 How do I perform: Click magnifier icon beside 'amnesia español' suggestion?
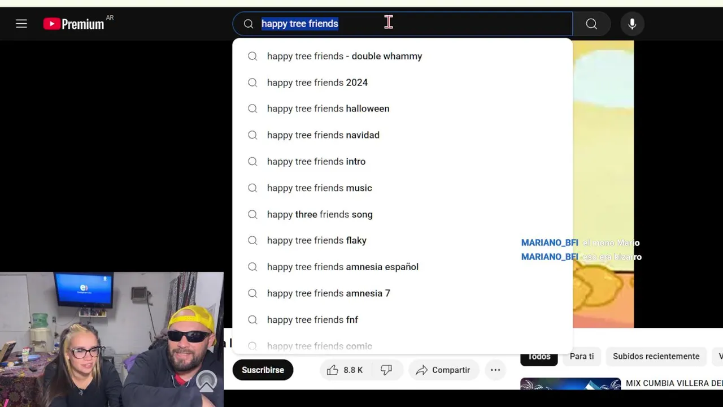pos(252,267)
